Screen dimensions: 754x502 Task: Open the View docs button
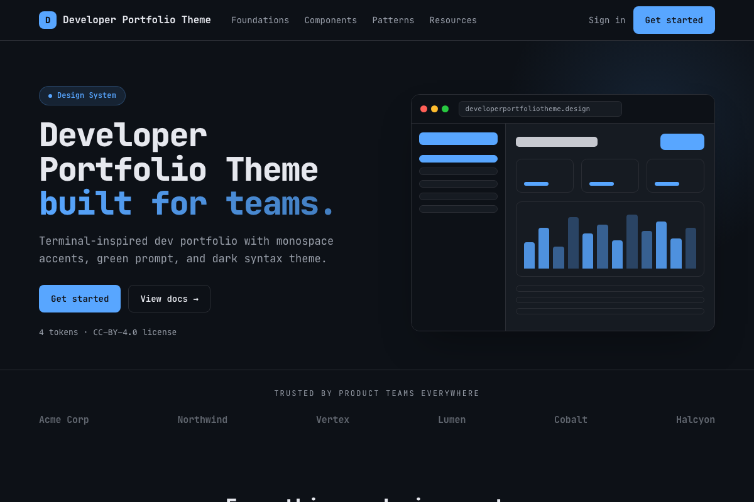point(169,299)
